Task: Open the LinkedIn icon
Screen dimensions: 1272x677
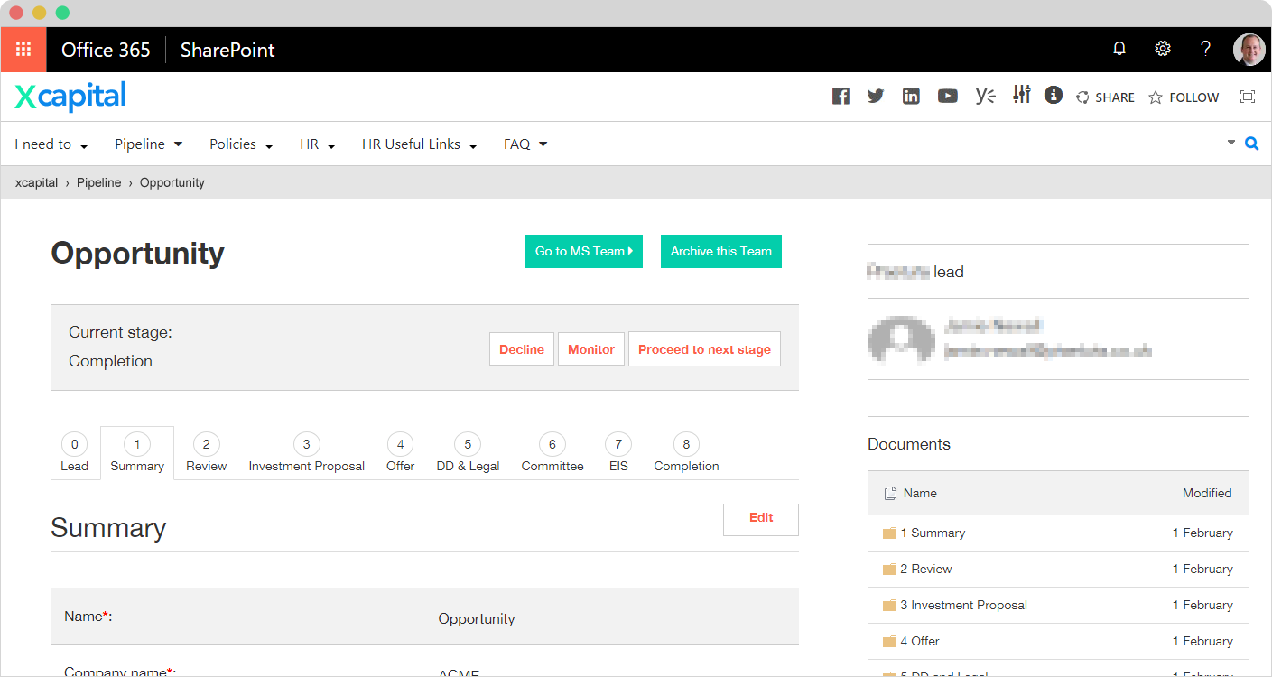Action: (x=911, y=97)
